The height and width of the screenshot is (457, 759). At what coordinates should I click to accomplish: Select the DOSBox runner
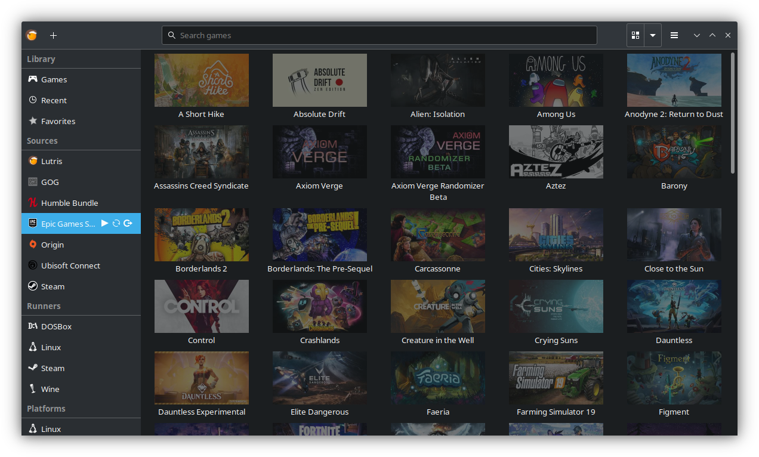(x=81, y=326)
